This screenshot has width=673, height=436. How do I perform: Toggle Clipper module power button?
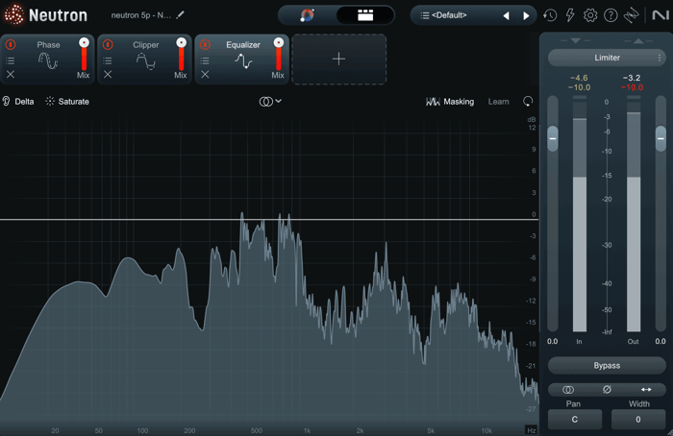[108, 44]
